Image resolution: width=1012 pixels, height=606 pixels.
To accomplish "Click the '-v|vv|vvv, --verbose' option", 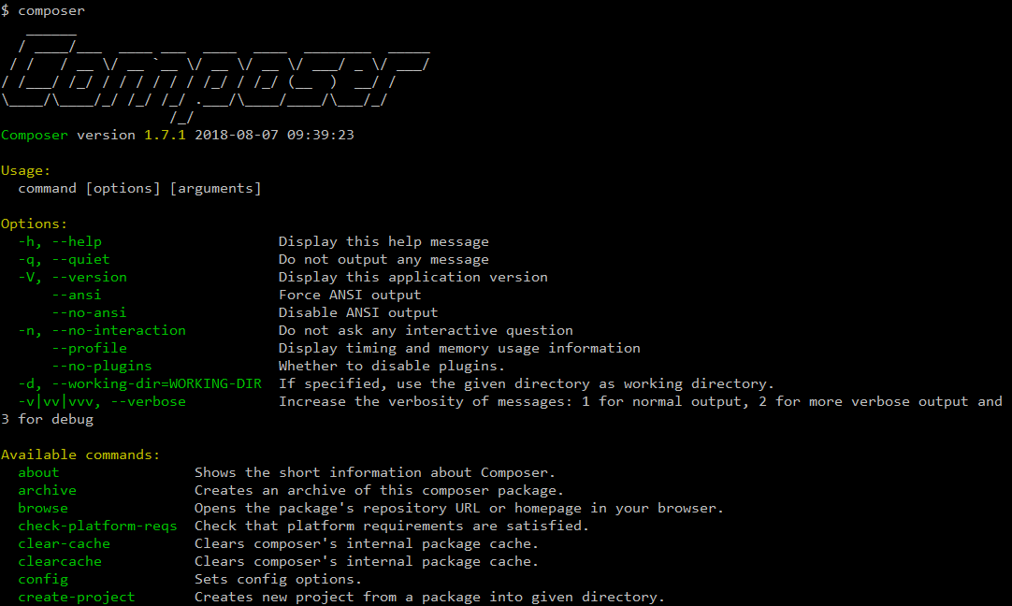I will 102,401.
